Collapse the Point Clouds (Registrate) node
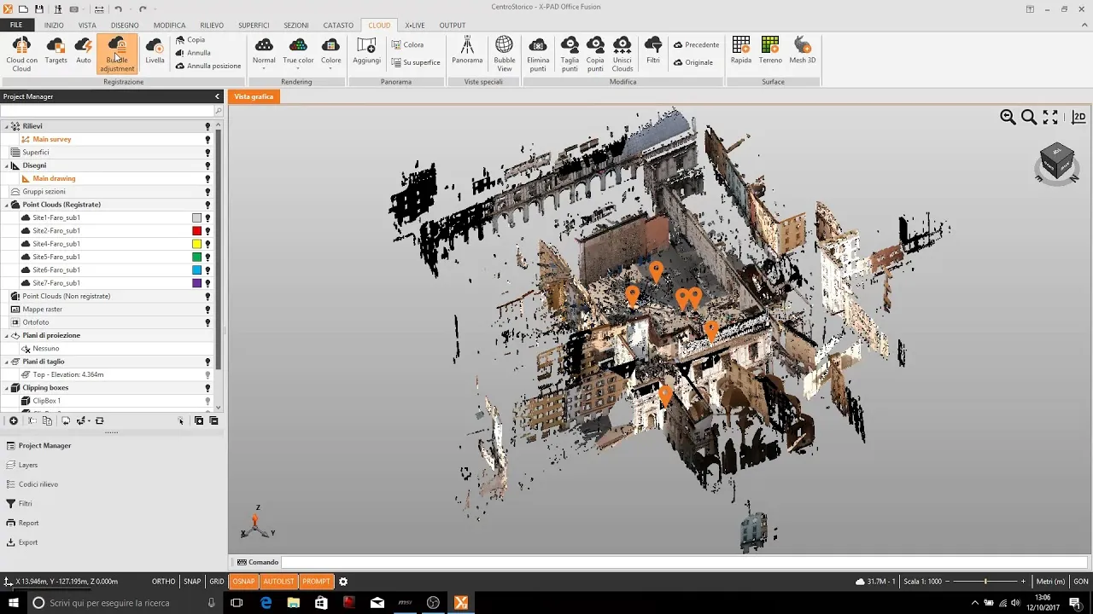 (7, 205)
